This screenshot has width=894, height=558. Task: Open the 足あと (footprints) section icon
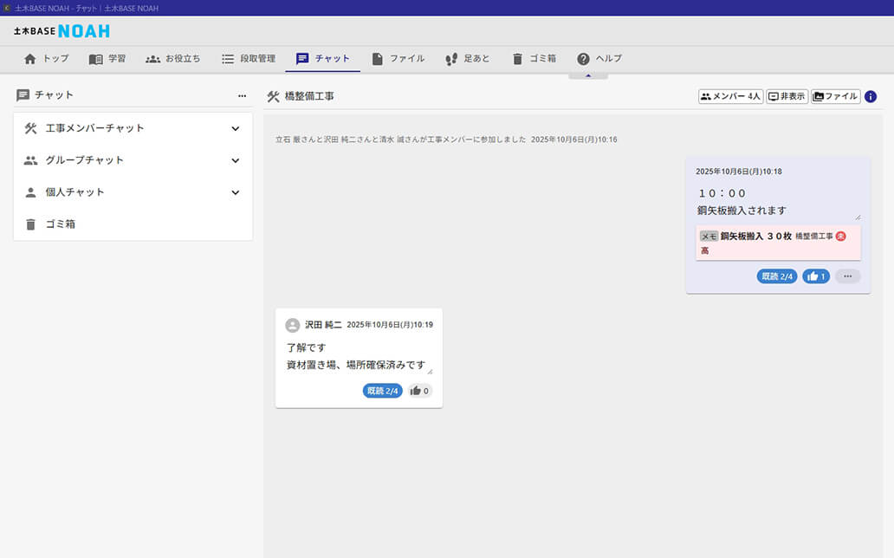point(450,59)
